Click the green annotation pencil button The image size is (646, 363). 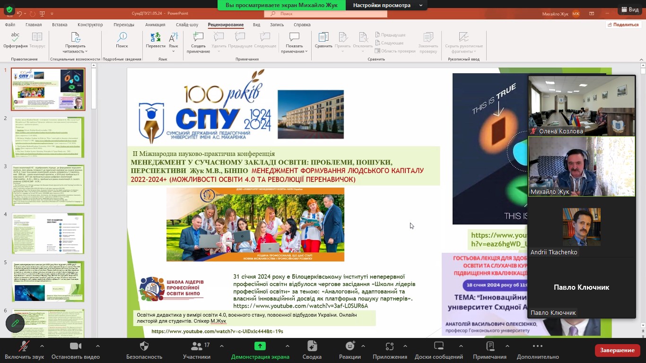[x=15, y=323]
